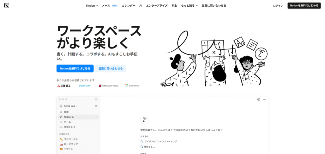Click the greeting text for 中村彩香さん
325x154 pixels.
pyautogui.click(x=181, y=130)
